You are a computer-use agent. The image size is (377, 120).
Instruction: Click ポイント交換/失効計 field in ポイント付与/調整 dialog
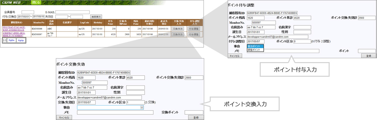[367, 18]
